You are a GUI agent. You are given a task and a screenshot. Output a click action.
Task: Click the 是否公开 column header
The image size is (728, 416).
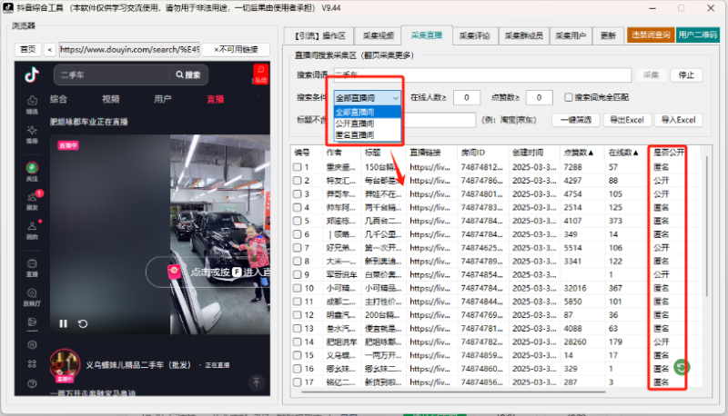[x=669, y=153]
